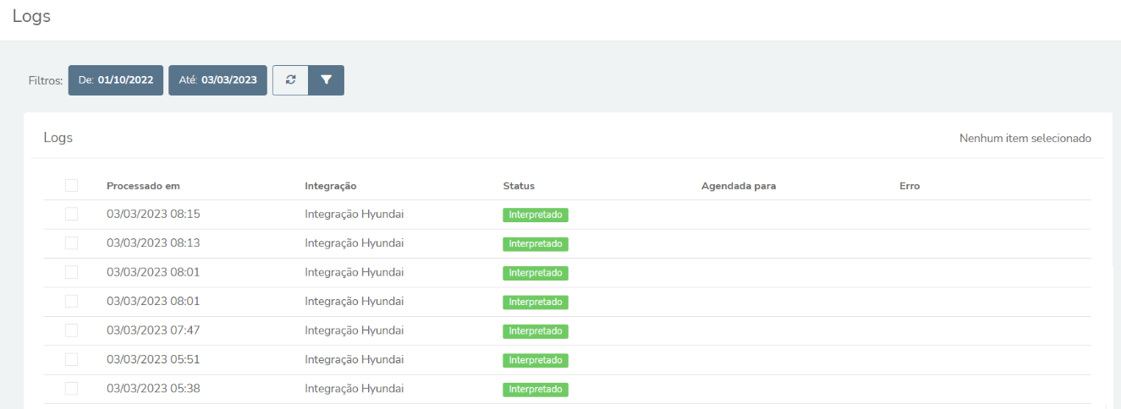The height and width of the screenshot is (409, 1121).
Task: Open the De 01/10/2022 start date filter
Action: (116, 80)
